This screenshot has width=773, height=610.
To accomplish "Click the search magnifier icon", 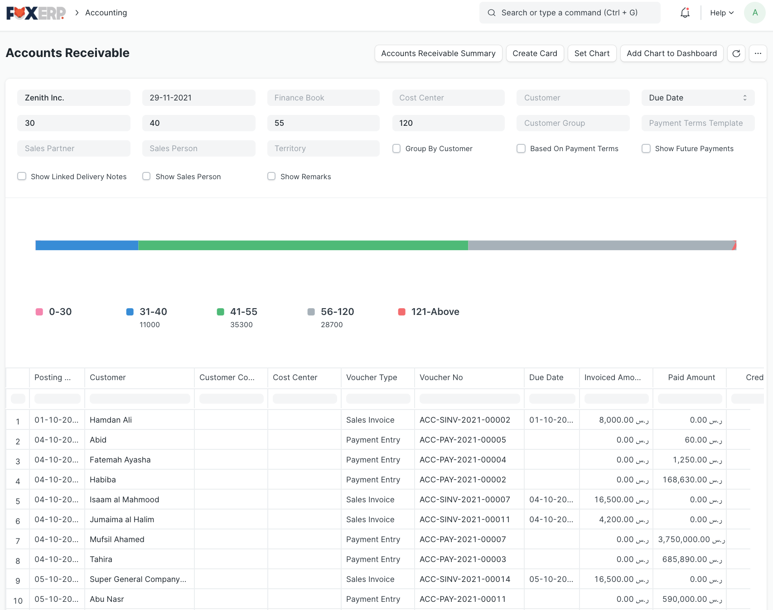I will 491,13.
